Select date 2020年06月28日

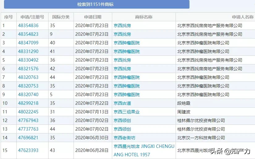click(x=92, y=150)
